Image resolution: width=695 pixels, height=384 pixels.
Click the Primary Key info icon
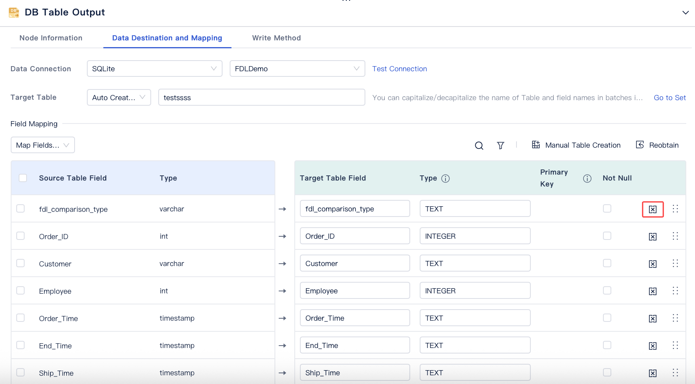pos(587,178)
